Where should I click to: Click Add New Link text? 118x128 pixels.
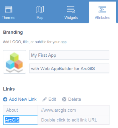click(23, 99)
